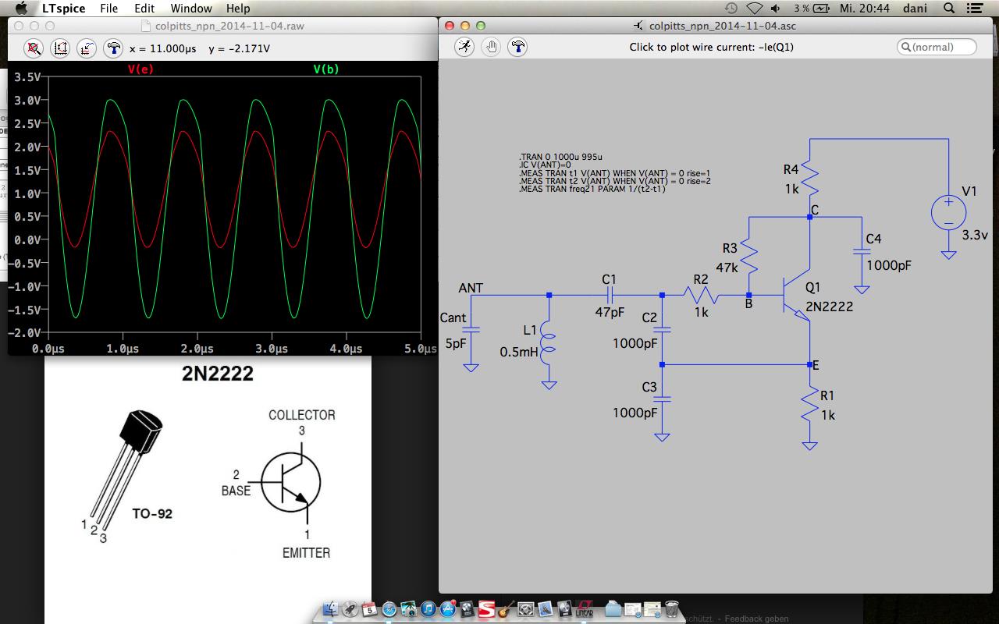Click the 2N2222 model label beside Q1

click(830, 307)
